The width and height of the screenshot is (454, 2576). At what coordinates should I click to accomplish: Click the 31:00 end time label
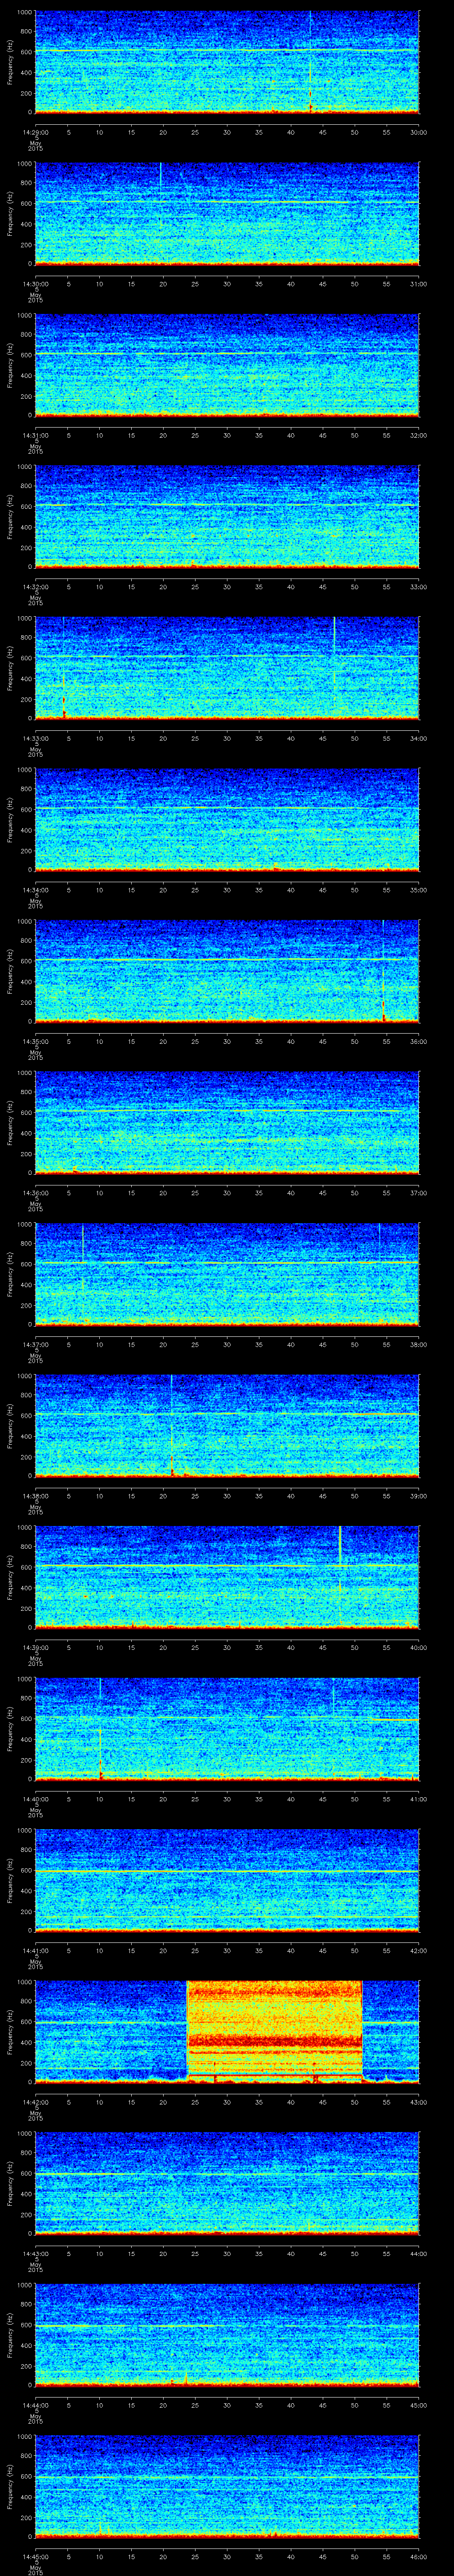point(418,284)
